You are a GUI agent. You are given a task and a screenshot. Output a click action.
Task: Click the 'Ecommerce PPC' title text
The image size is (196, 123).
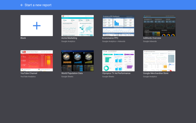tap(110, 38)
